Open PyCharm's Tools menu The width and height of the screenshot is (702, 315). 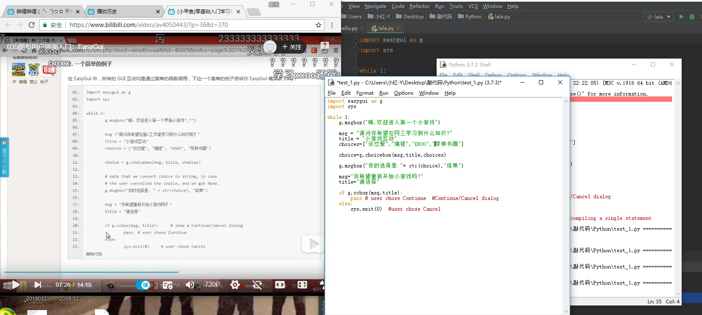[x=456, y=6]
